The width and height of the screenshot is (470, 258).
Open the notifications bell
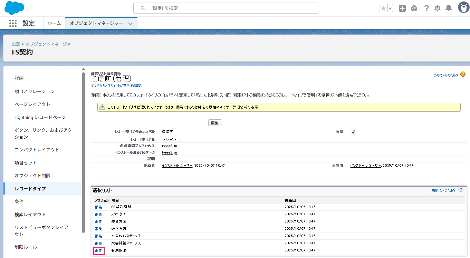449,8
